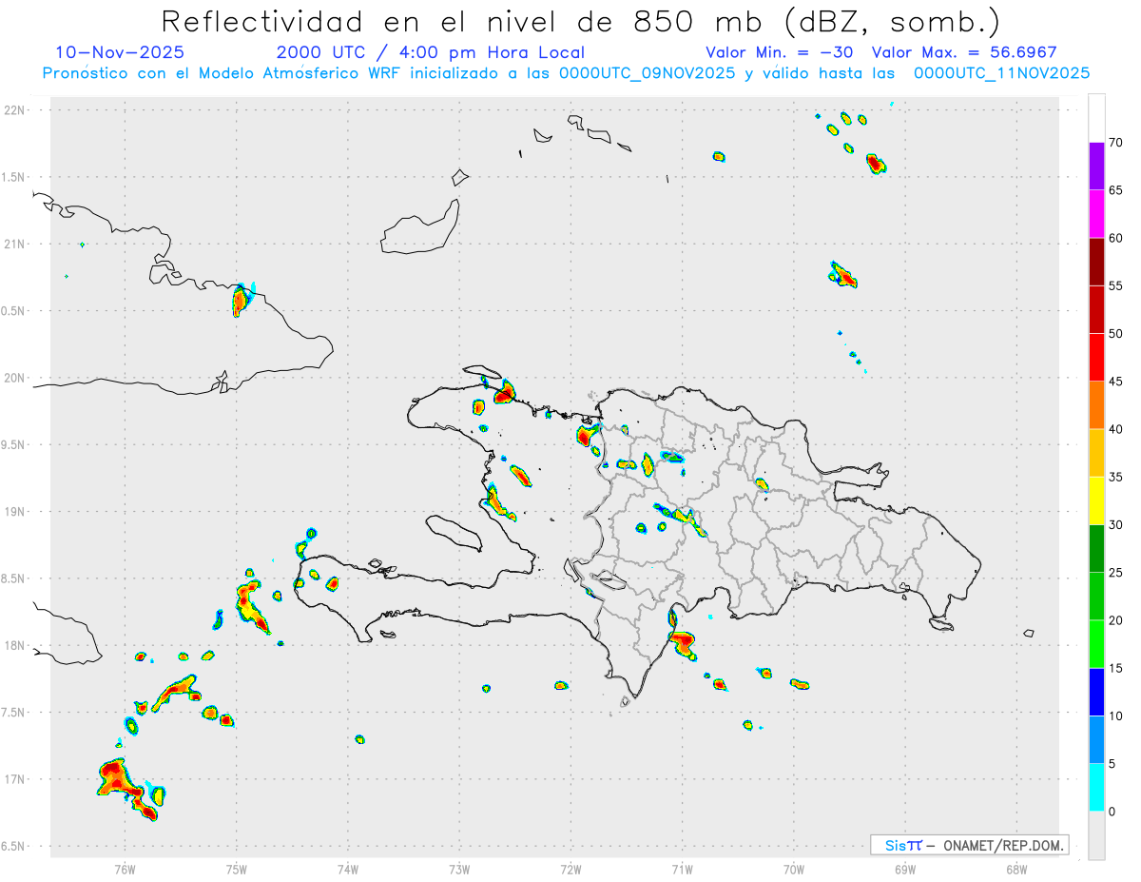Select the bright green 15–20 dBZ legend segment

[1096, 644]
